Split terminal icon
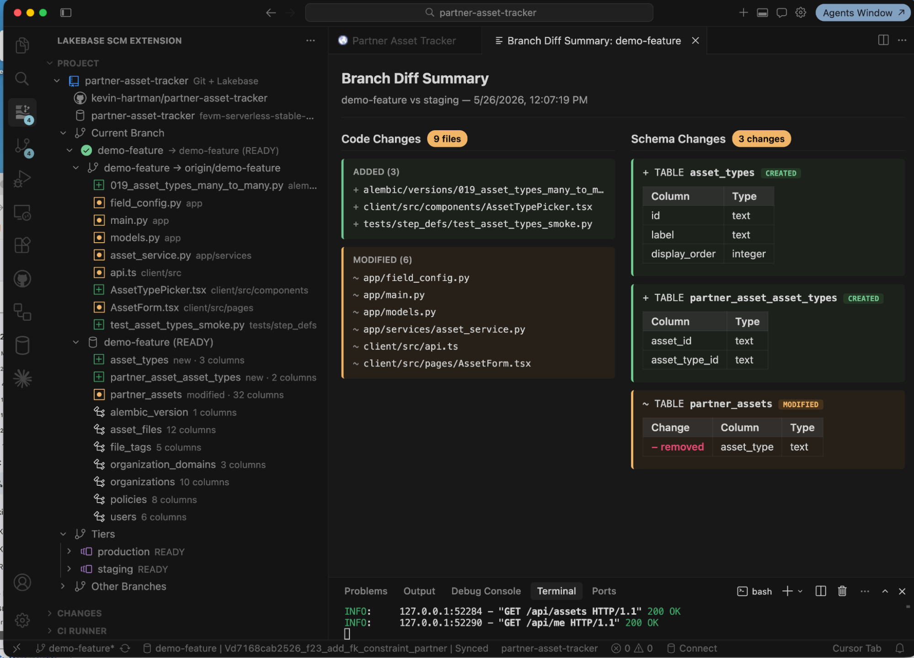Screen dimensions: 914x658 click(x=821, y=591)
